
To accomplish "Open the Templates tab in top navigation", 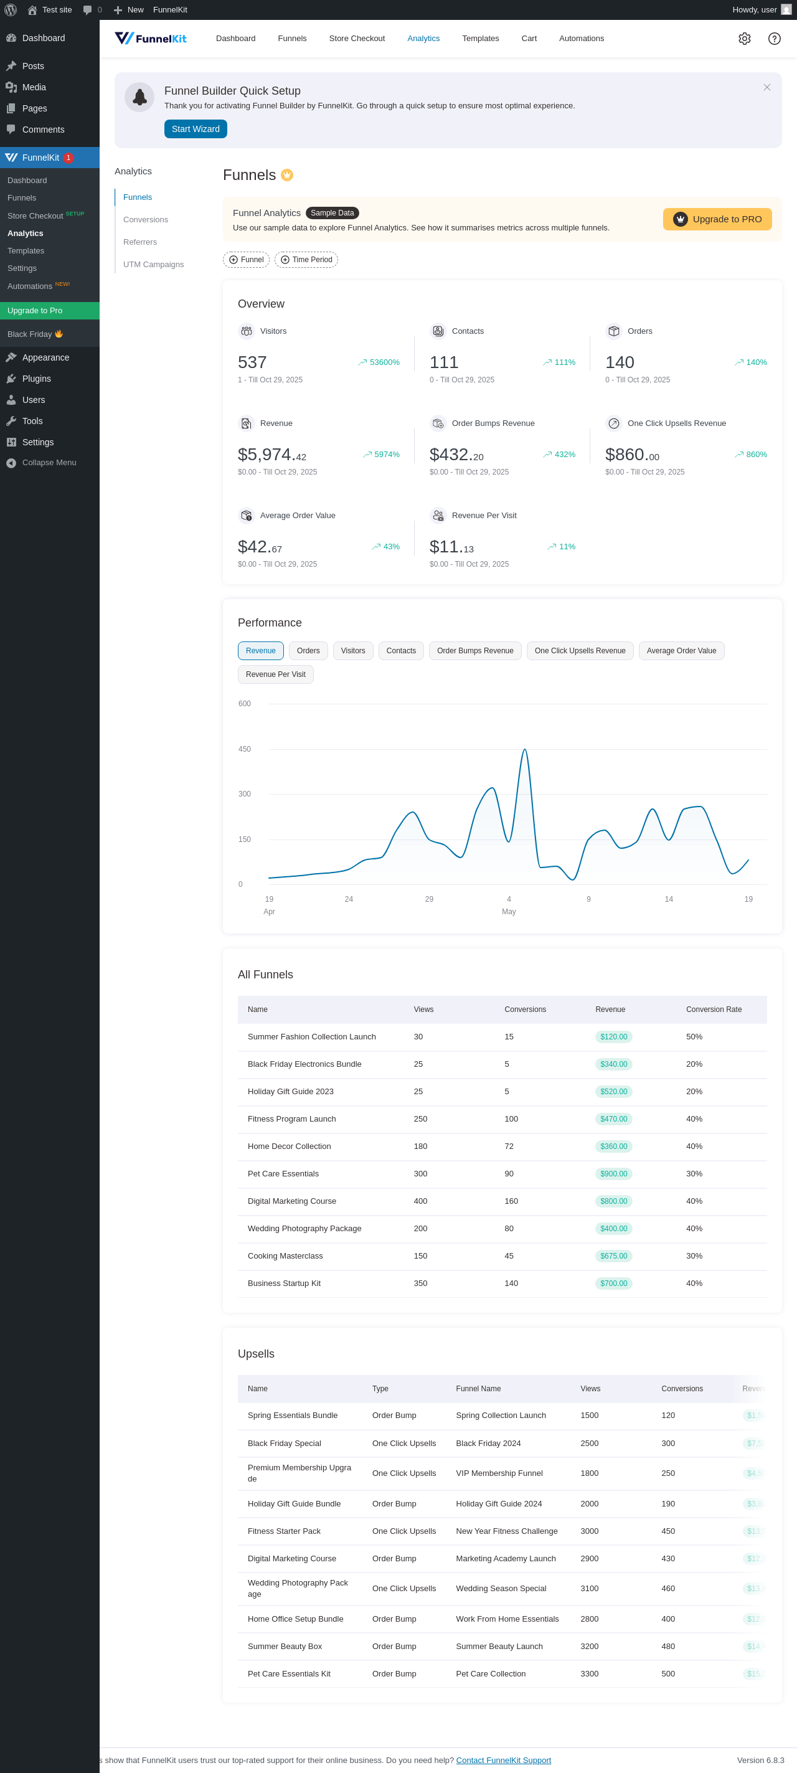I will 479,39.
